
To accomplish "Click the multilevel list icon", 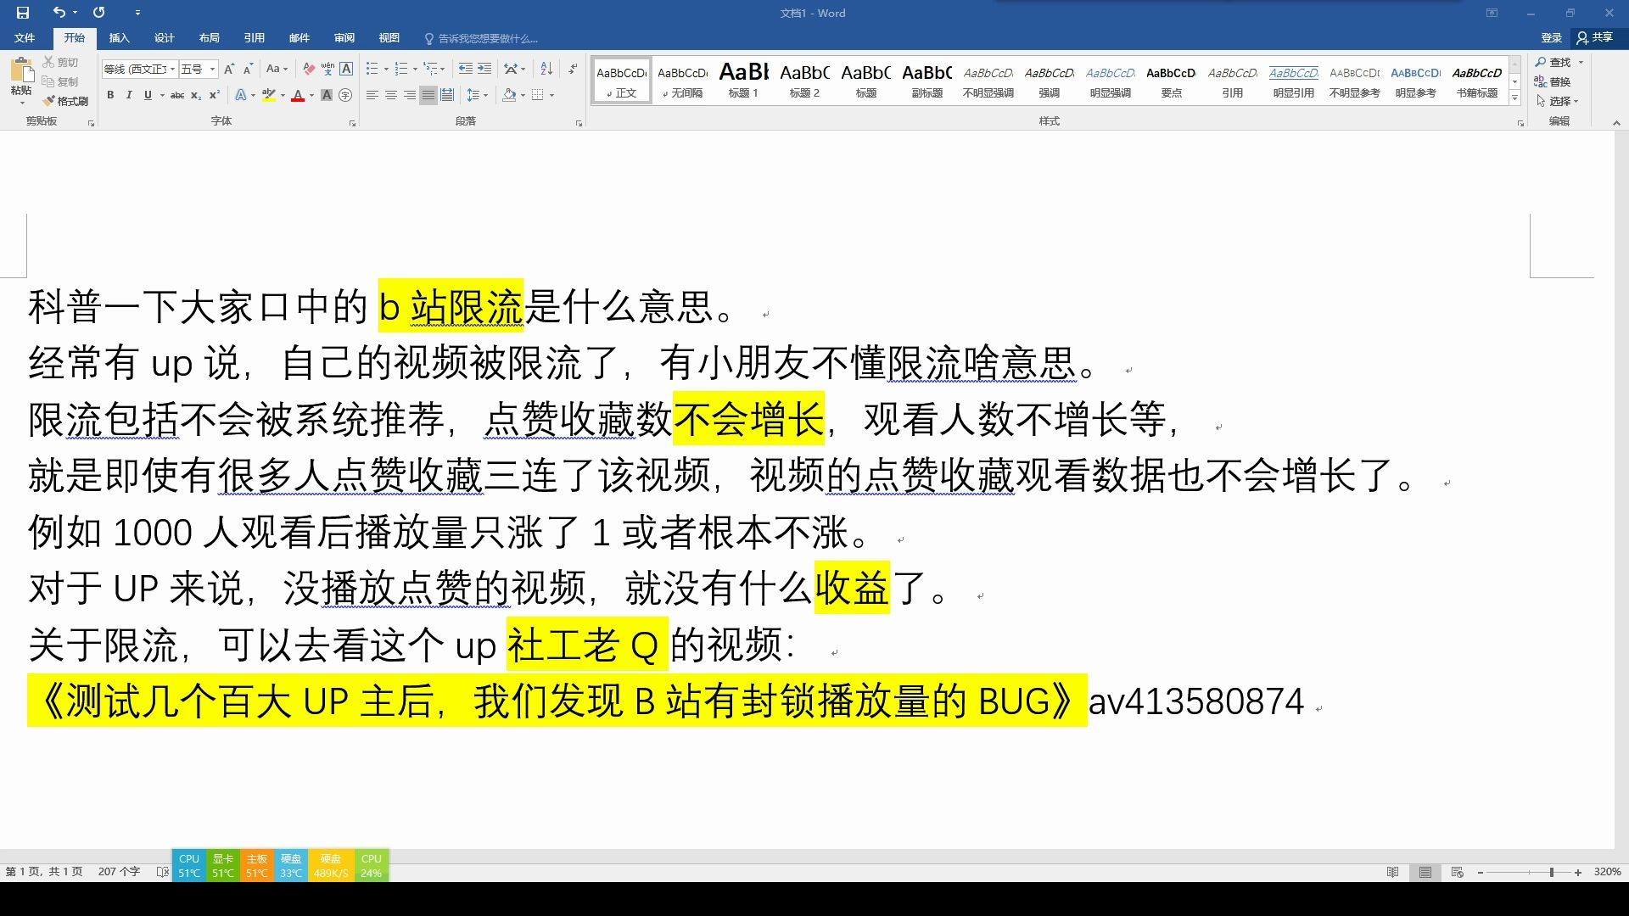I will pyautogui.click(x=430, y=69).
